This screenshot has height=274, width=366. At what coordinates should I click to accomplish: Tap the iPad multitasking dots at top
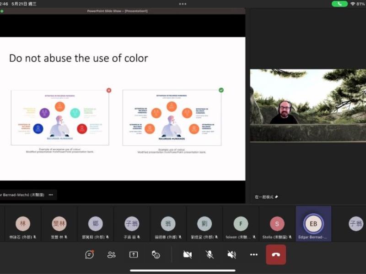click(183, 4)
